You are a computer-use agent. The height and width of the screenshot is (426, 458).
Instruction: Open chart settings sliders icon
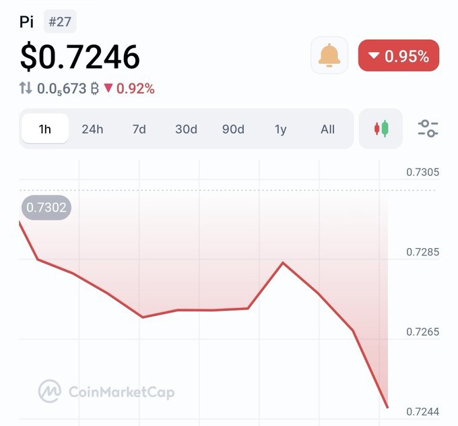(428, 129)
